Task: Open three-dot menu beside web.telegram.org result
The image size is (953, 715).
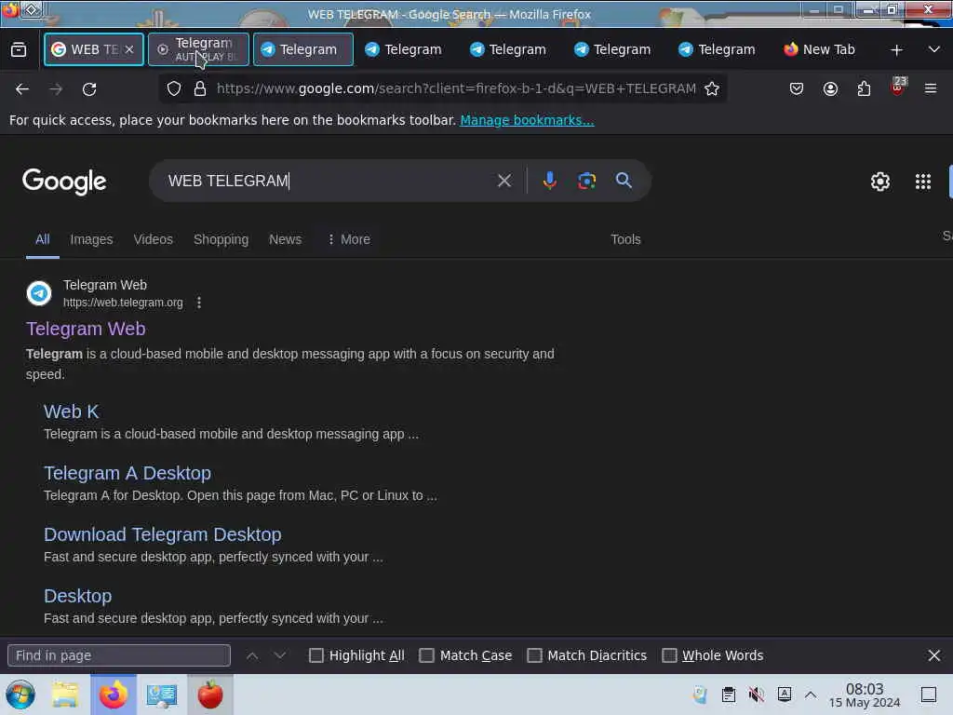Action: coord(199,303)
